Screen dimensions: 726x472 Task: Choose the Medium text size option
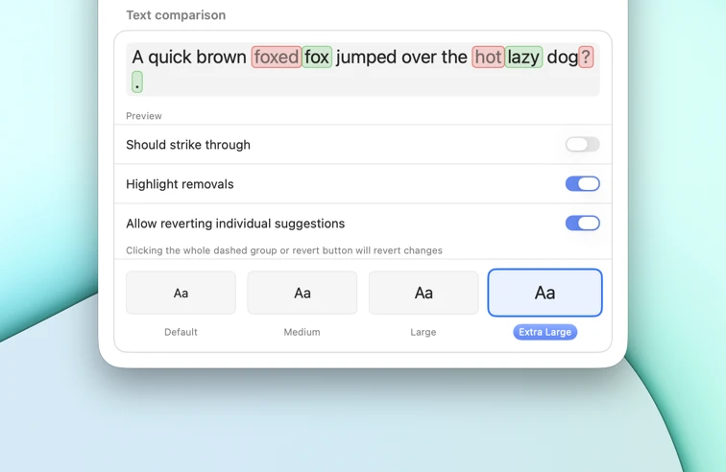pyautogui.click(x=302, y=293)
